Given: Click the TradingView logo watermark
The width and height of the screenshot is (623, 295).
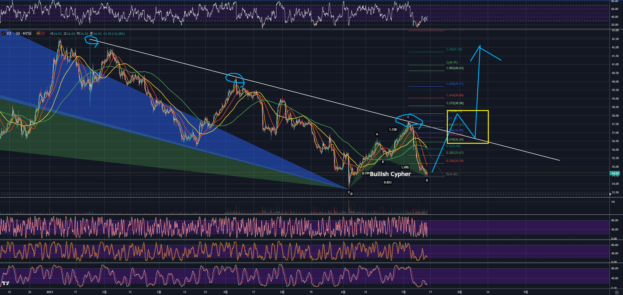Looking at the screenshot, I should [5, 283].
